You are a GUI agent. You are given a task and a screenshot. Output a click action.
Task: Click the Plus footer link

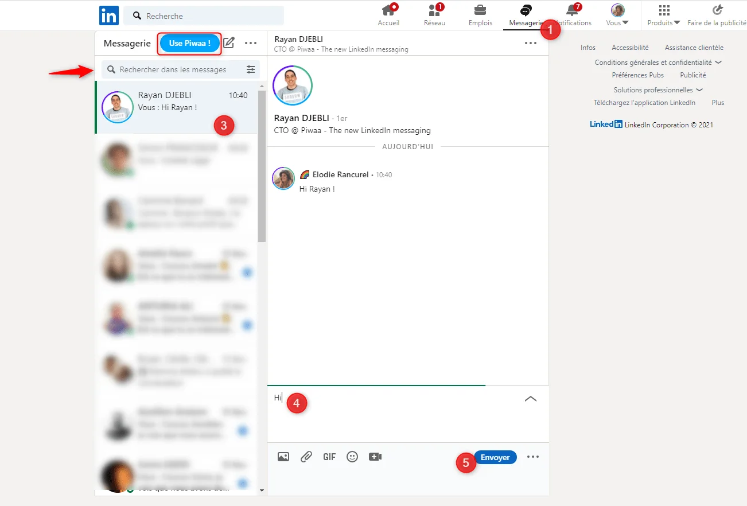718,103
